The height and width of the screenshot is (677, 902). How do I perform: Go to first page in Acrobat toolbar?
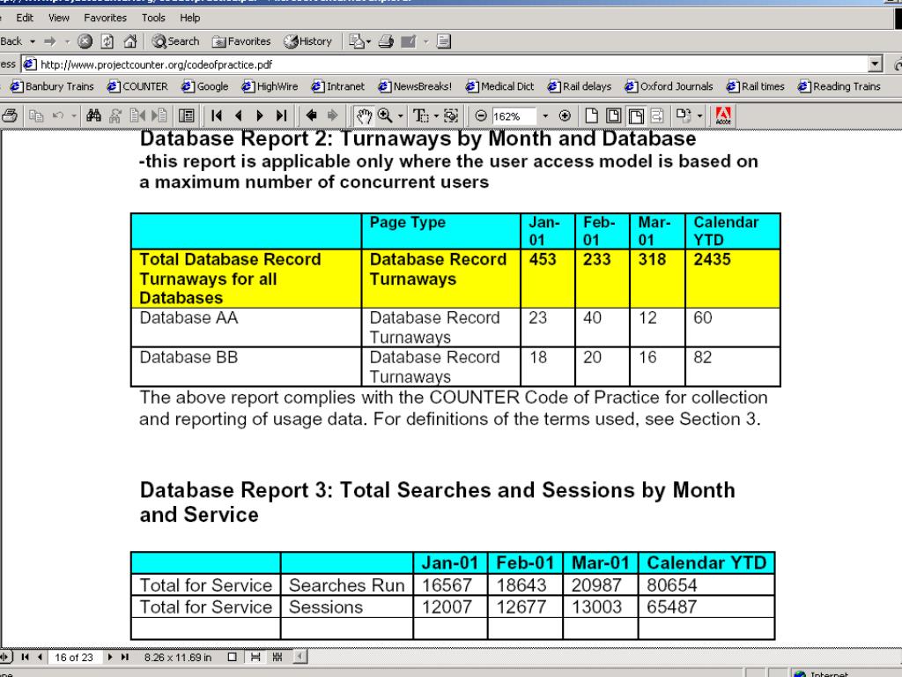point(217,115)
